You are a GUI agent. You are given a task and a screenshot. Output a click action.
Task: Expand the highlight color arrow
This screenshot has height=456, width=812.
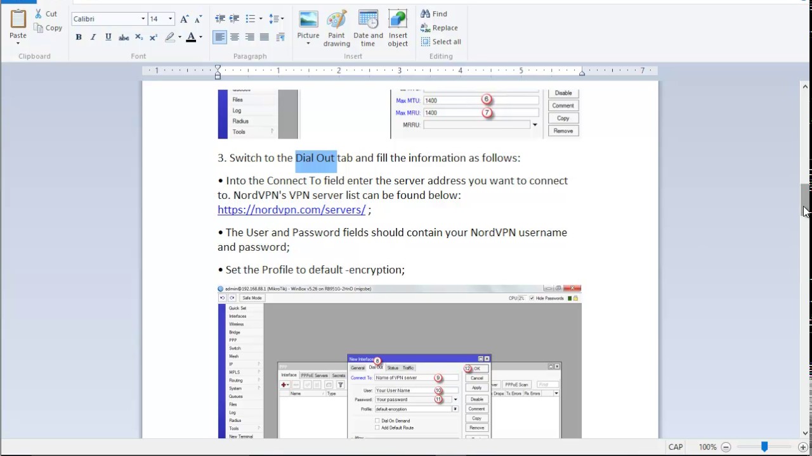[x=180, y=37]
